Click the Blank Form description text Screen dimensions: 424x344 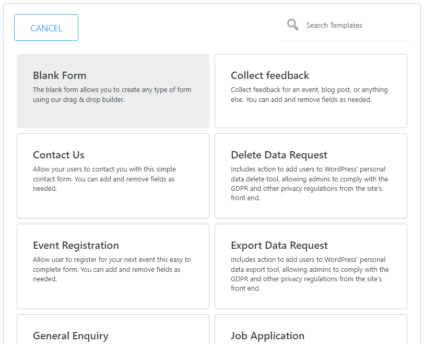point(112,95)
